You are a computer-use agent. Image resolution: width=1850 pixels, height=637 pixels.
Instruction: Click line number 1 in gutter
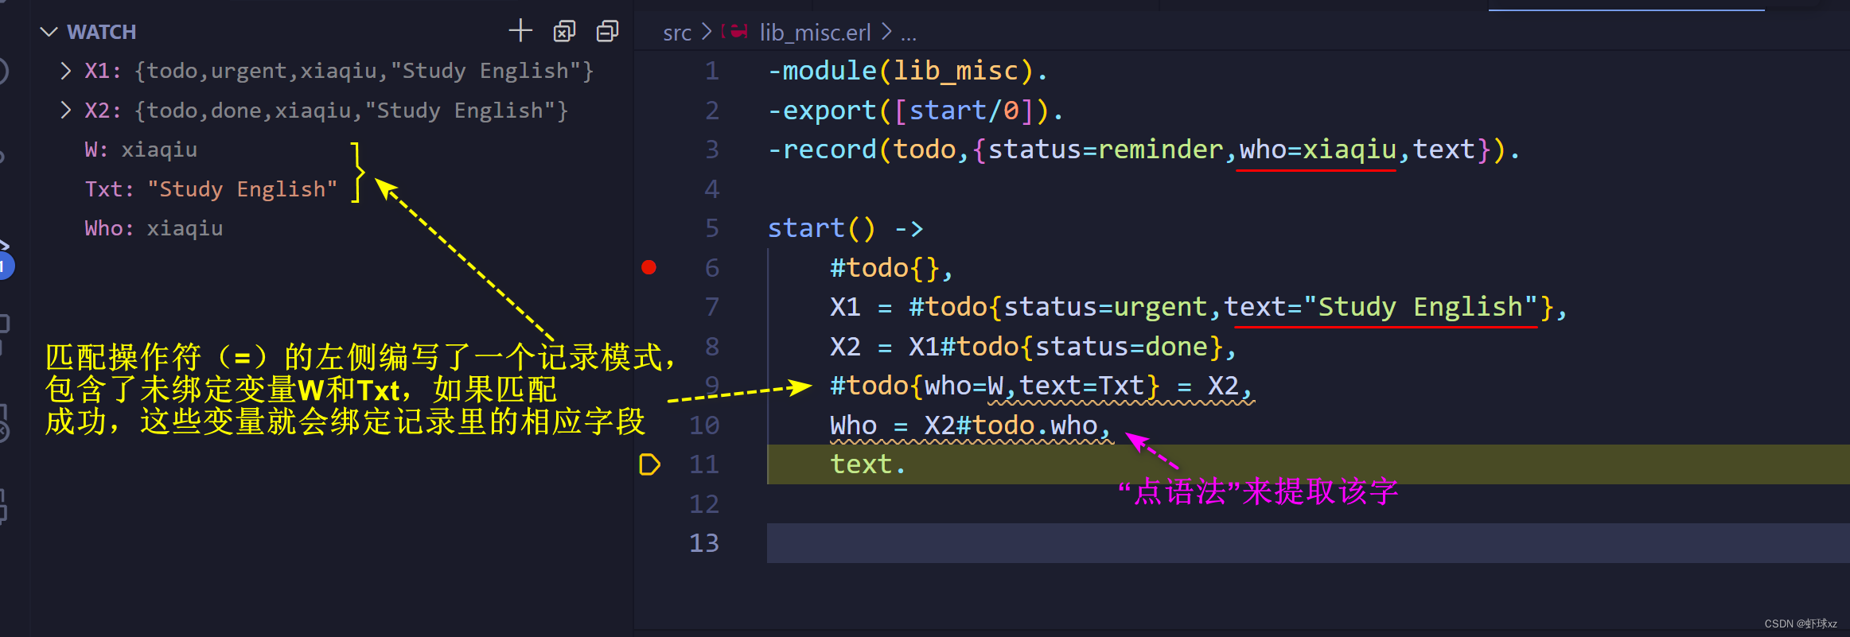pos(711,71)
